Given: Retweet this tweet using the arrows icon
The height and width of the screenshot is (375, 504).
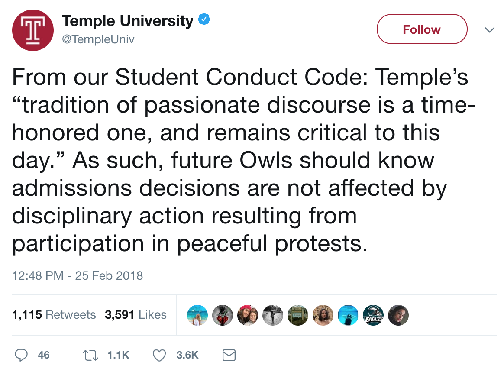Looking at the screenshot, I should [90, 355].
